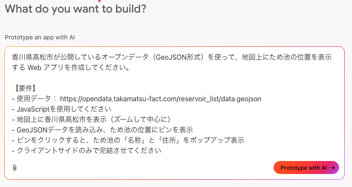The image size is (352, 187).
Task: Click the blank line above 【要件】
Action: (x=172, y=78)
